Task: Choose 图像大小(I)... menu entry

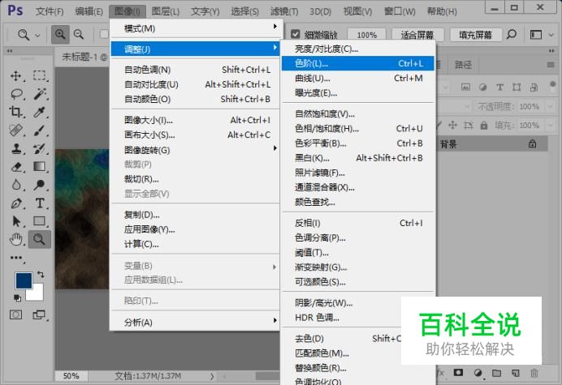Action: point(196,120)
